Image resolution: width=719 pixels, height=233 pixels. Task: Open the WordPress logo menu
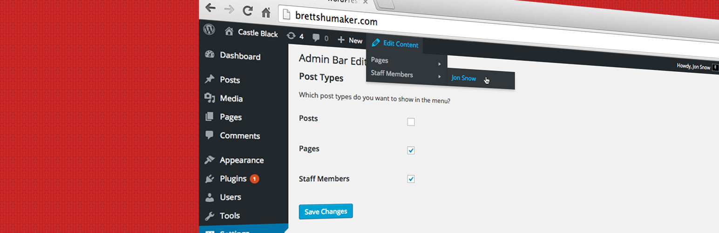coord(209,30)
